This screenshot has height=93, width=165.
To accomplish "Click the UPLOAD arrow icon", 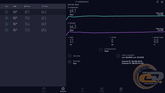I will 69,23.
